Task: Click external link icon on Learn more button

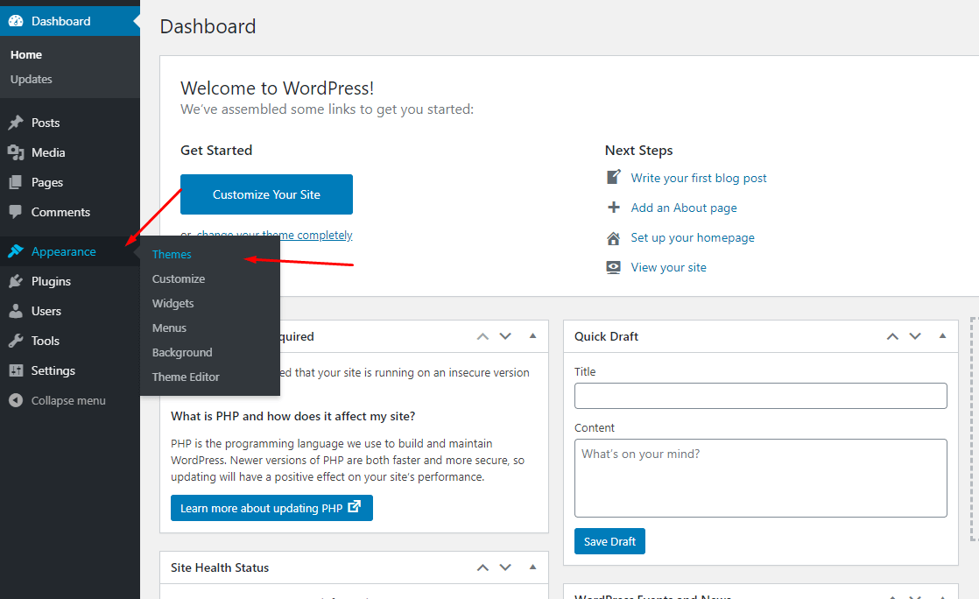Action: pyautogui.click(x=355, y=506)
